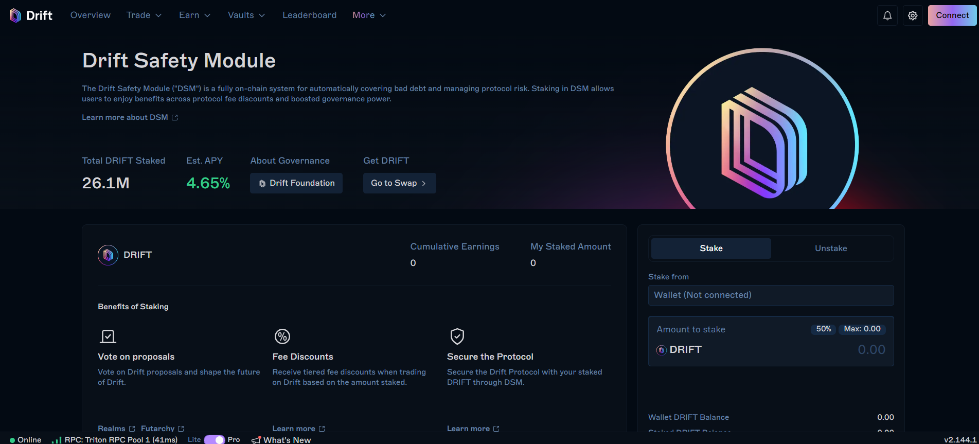Expand the Vaults dropdown menu
This screenshot has height=444, width=979.
(x=246, y=15)
